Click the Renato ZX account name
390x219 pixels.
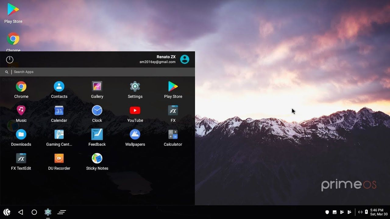click(166, 57)
